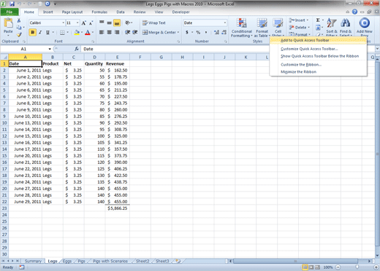Align text left
This screenshot has width=380, height=271.
pyautogui.click(x=102, y=32)
